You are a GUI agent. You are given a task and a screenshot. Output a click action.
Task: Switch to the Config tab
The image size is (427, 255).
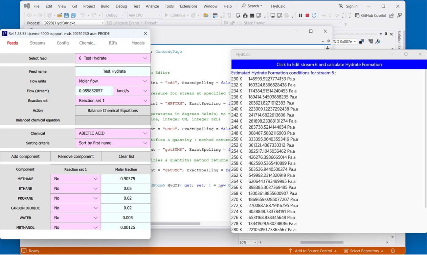(x=62, y=43)
